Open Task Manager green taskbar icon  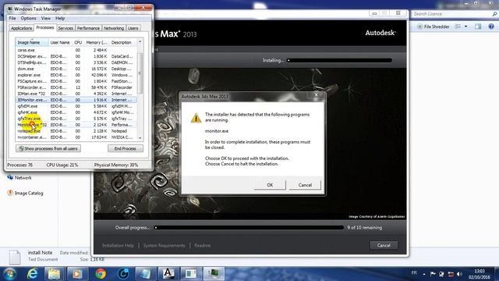coord(214,274)
